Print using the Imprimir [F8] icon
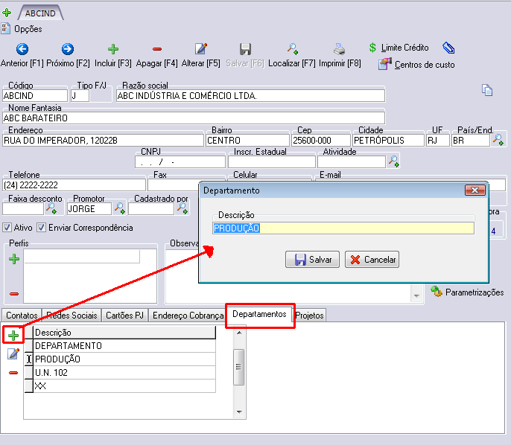The height and width of the screenshot is (445, 511). coord(339,49)
